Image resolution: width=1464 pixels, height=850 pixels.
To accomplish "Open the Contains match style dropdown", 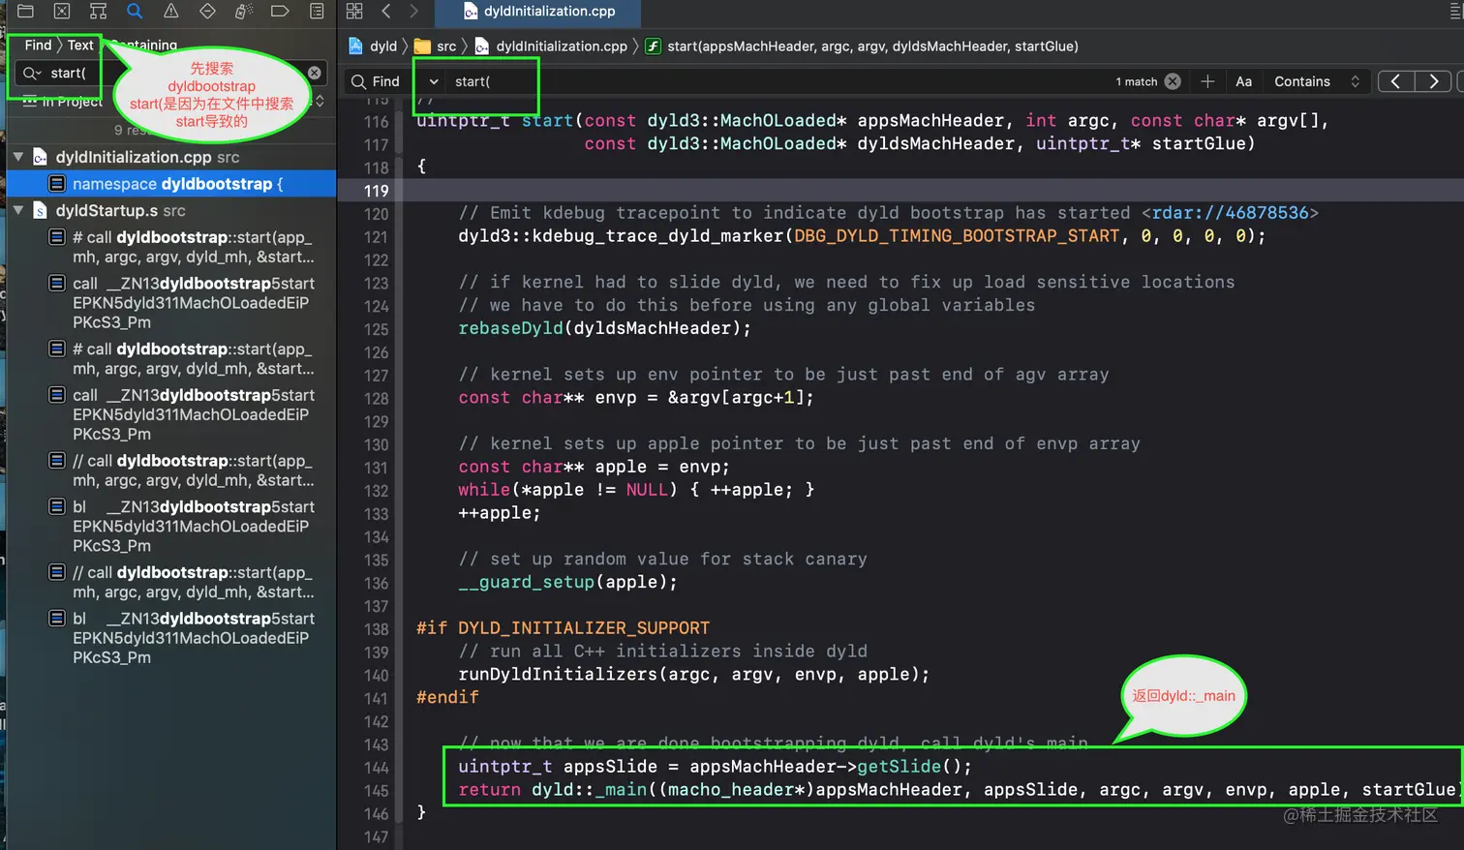I will (x=1317, y=81).
